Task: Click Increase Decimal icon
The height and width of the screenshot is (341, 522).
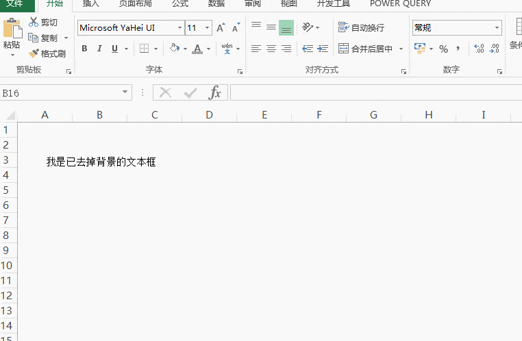Action: [479, 49]
